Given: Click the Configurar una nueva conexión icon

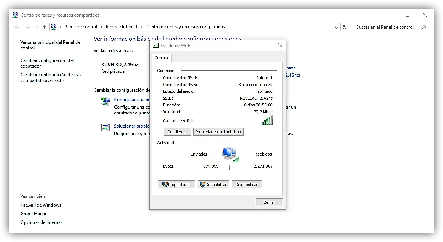Looking at the screenshot, I should pos(106,101).
